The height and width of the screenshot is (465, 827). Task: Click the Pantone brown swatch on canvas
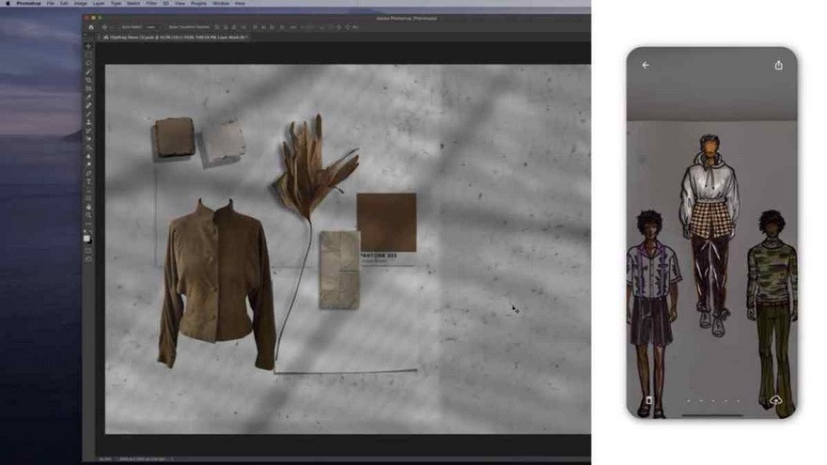(386, 223)
